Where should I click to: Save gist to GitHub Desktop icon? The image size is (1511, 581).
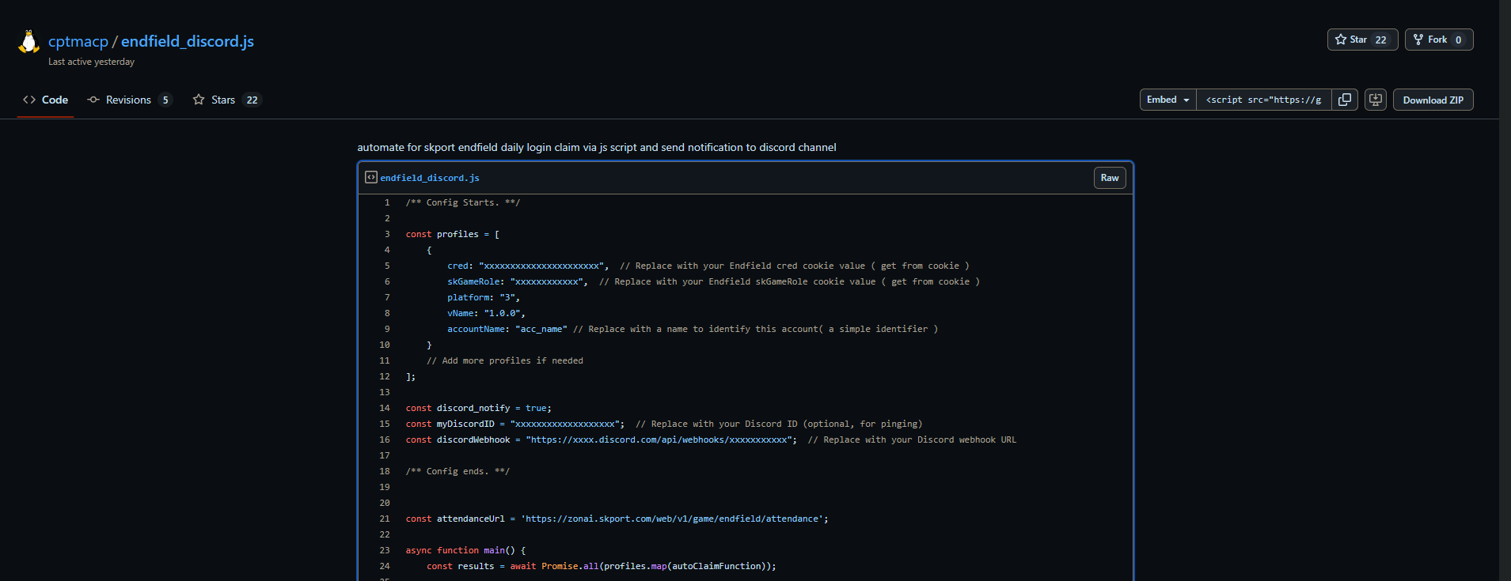click(1376, 100)
